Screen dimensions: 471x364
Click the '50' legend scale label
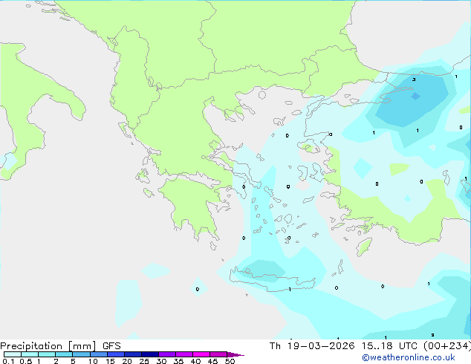point(230,361)
